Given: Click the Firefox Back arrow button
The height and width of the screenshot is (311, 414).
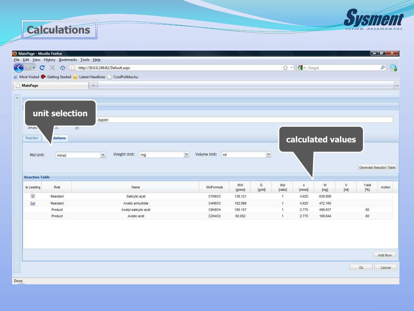Looking at the screenshot, I should (x=19, y=68).
